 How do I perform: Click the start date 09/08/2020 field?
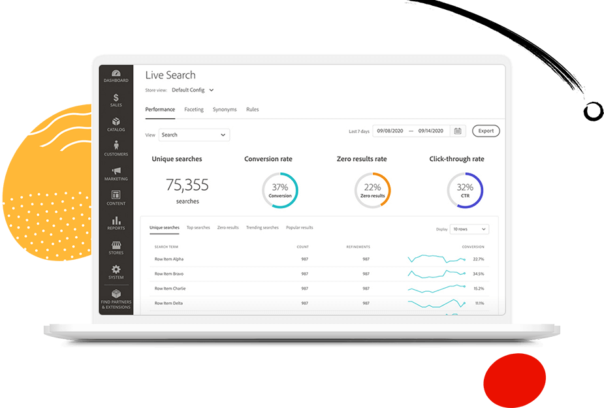coord(390,131)
